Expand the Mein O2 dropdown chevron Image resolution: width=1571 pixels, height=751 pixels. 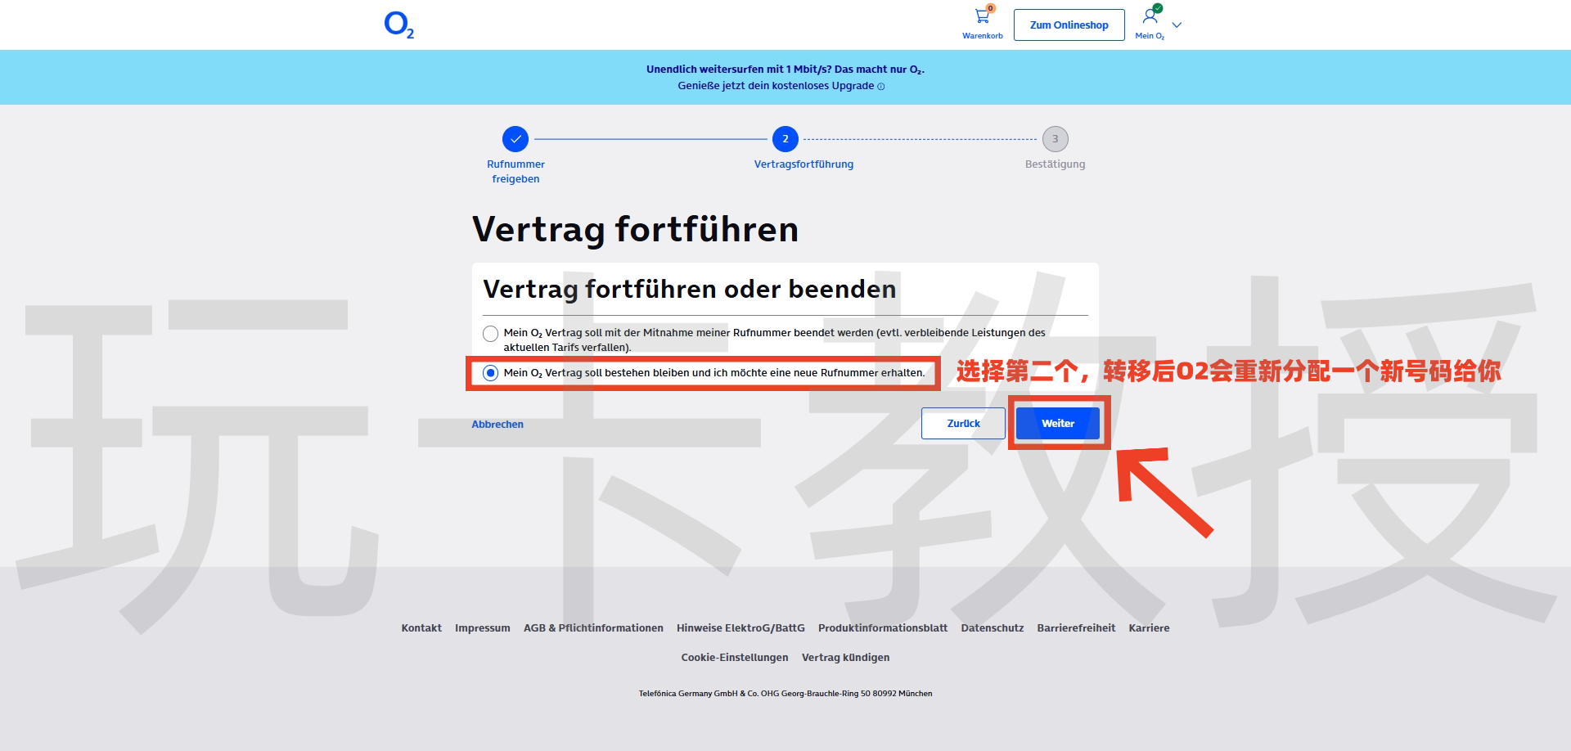tap(1177, 25)
